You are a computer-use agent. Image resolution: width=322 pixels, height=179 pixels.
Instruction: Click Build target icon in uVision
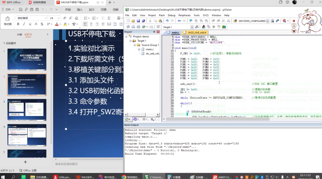pos(133,27)
